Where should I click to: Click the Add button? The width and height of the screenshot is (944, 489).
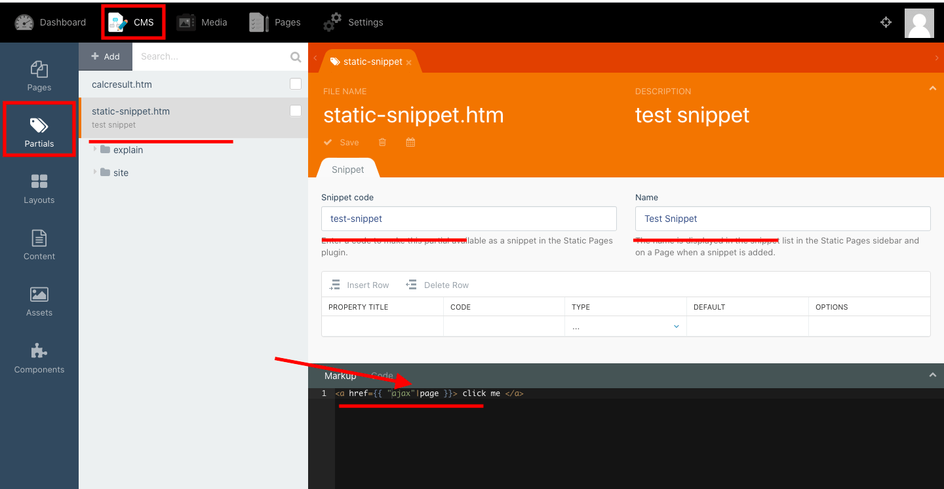click(x=106, y=56)
